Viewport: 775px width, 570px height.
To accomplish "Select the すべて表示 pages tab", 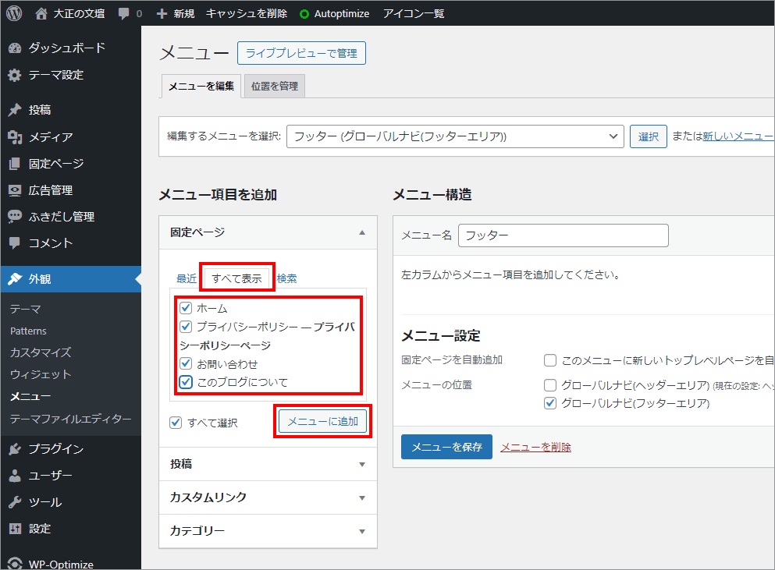I will [x=236, y=278].
